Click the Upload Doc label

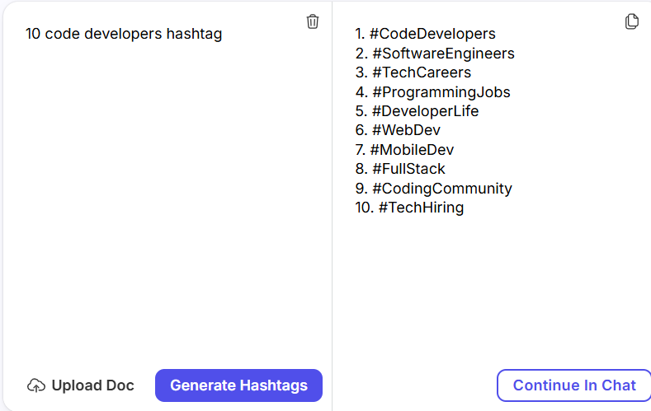92,385
